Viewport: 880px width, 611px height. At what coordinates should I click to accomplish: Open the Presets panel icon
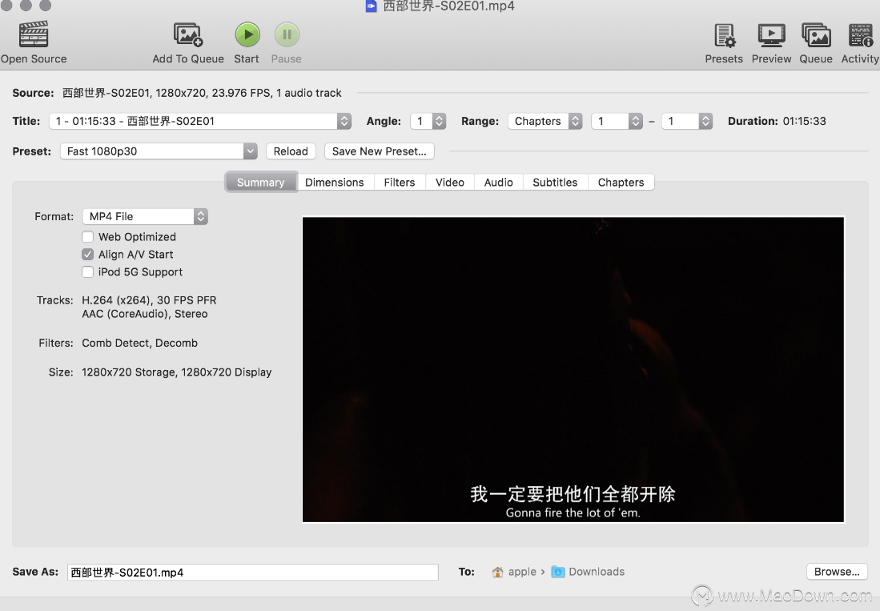tap(724, 34)
